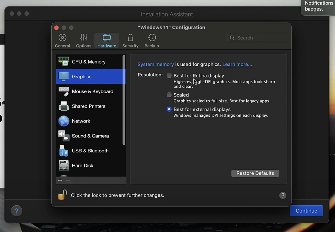Select Shared Printers label in sidebar
The image size is (335, 232).
tap(89, 106)
